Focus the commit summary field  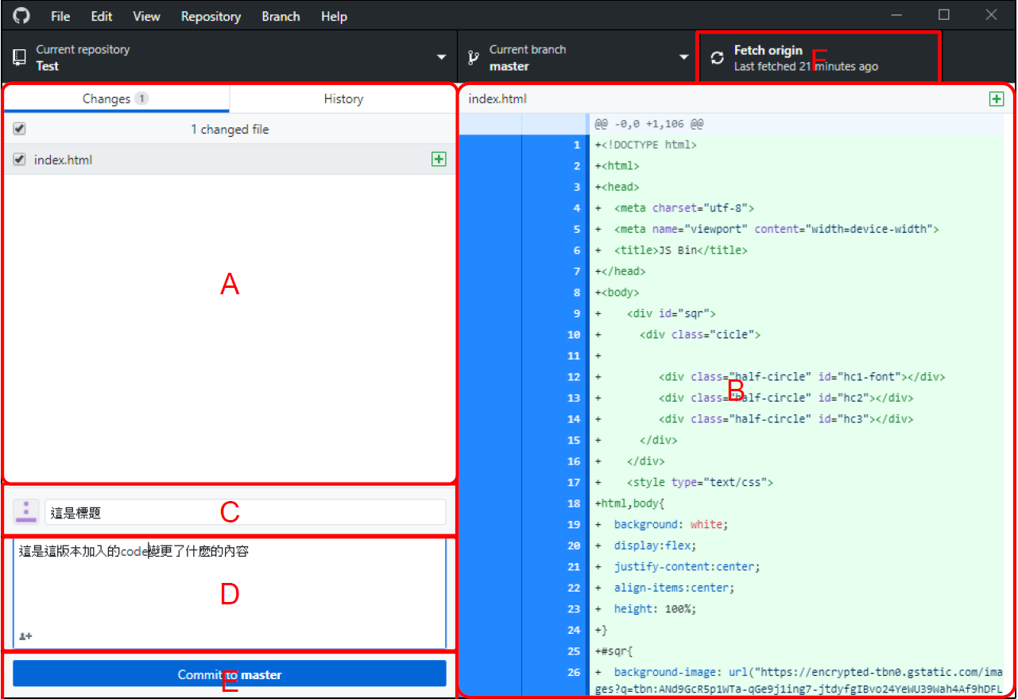[245, 512]
